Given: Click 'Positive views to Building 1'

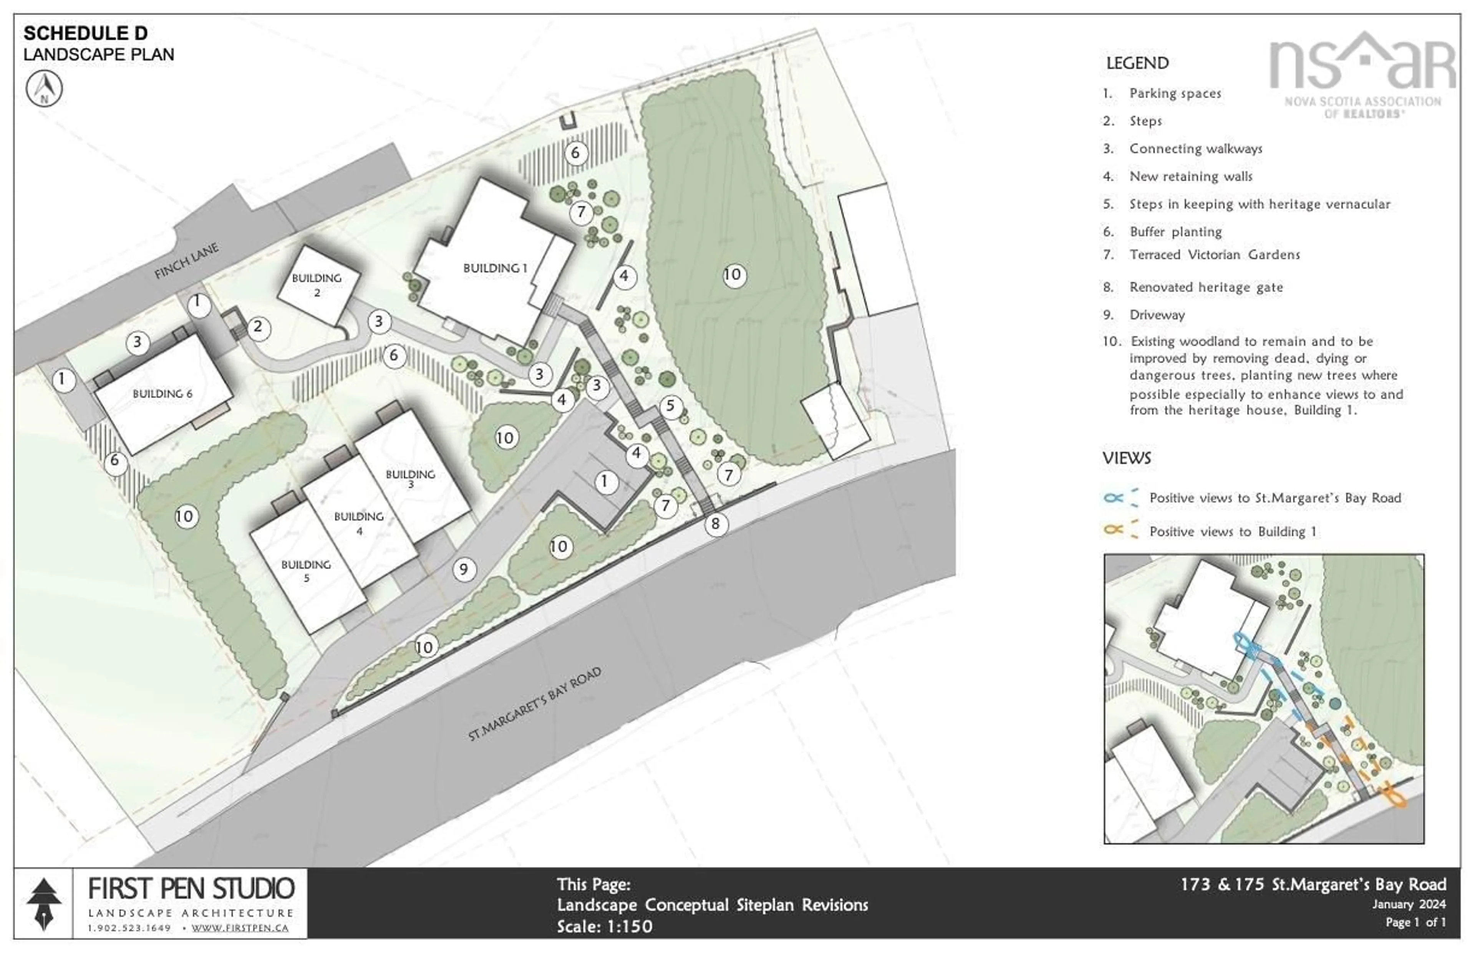Looking at the screenshot, I should point(1233,531).
